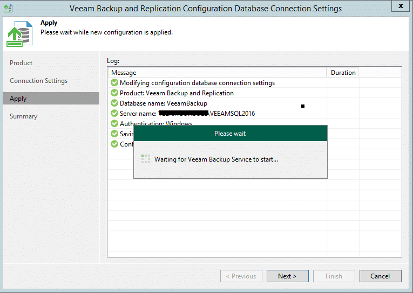The height and width of the screenshot is (293, 413).
Task: Click the spinning progress indicator in Please wait dialog
Action: coord(145,159)
